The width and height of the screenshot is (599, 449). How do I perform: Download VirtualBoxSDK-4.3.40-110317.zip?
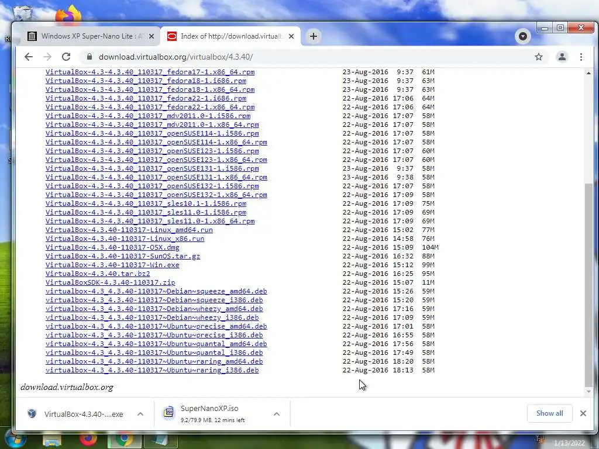tap(111, 282)
